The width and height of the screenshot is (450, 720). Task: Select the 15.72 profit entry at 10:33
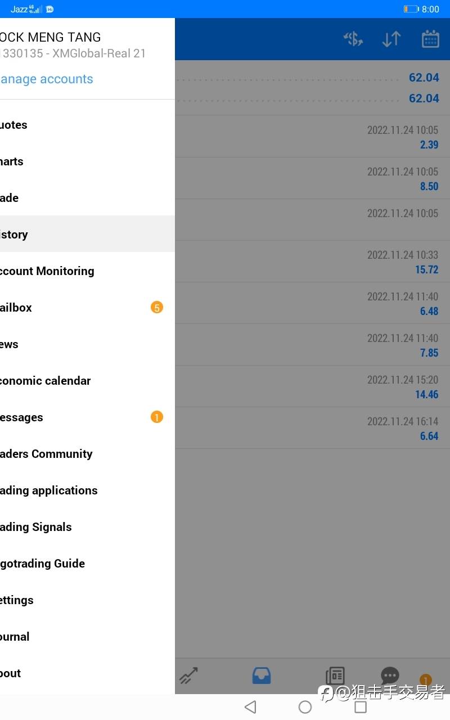click(313, 262)
